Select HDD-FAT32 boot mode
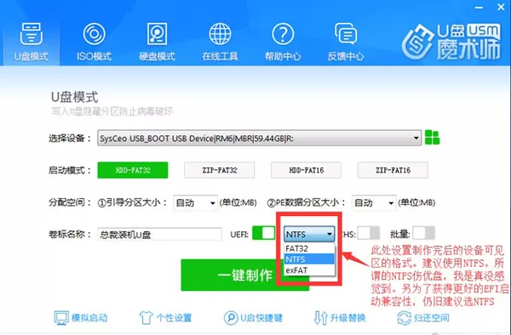Screen dimensions: 511x335 pos(133,170)
